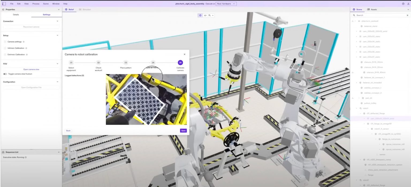Check the Intrinsic Calibration setup step

(x=5, y=48)
